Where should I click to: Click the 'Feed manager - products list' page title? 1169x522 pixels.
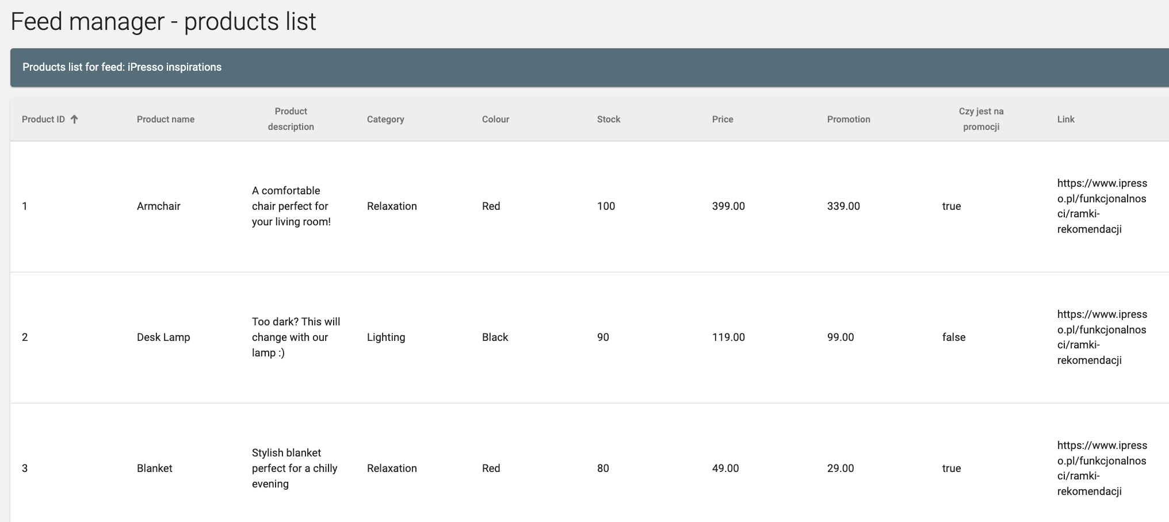point(163,22)
